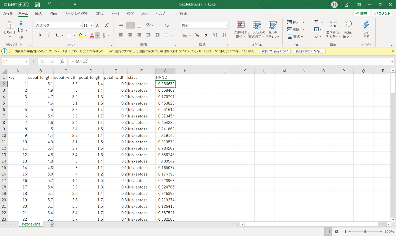396x236 pixels.
Task: Apply percent style format
Action: [x=197, y=35]
